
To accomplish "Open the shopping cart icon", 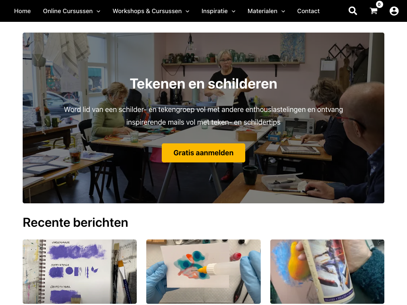I will coord(374,11).
